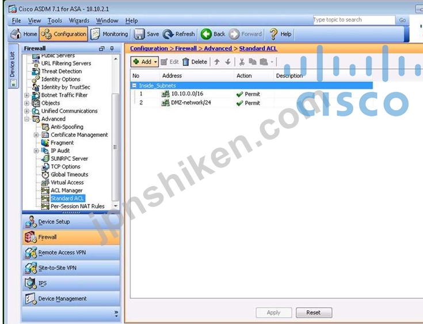Select TCP Options tree item
423x324 pixels.
point(65,167)
